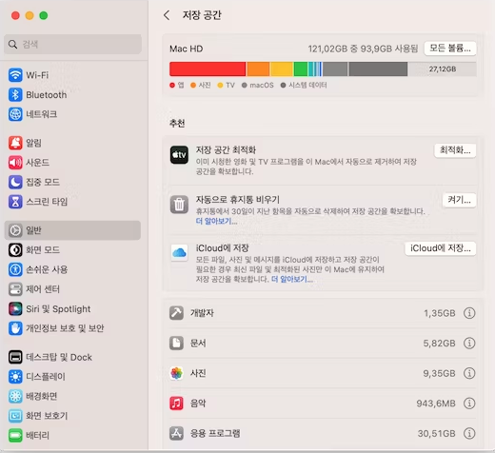
Task: Click the Mac HD volume name
Action: 187,49
